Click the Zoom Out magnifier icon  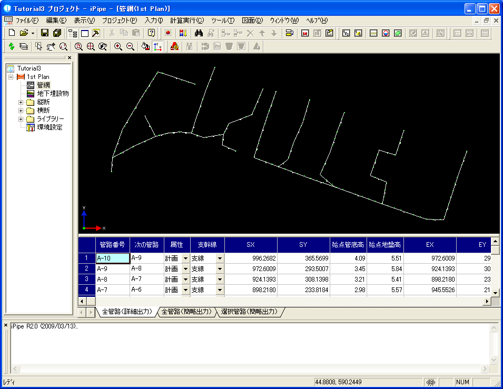pos(130,46)
